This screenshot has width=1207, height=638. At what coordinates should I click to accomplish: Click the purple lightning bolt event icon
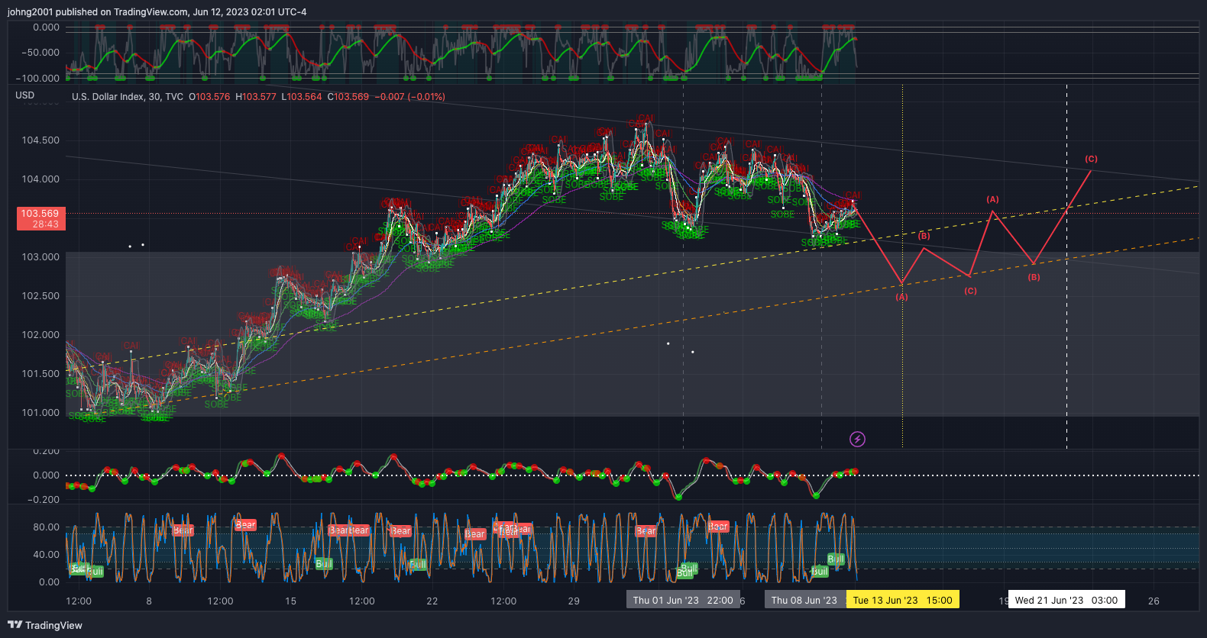coord(858,439)
